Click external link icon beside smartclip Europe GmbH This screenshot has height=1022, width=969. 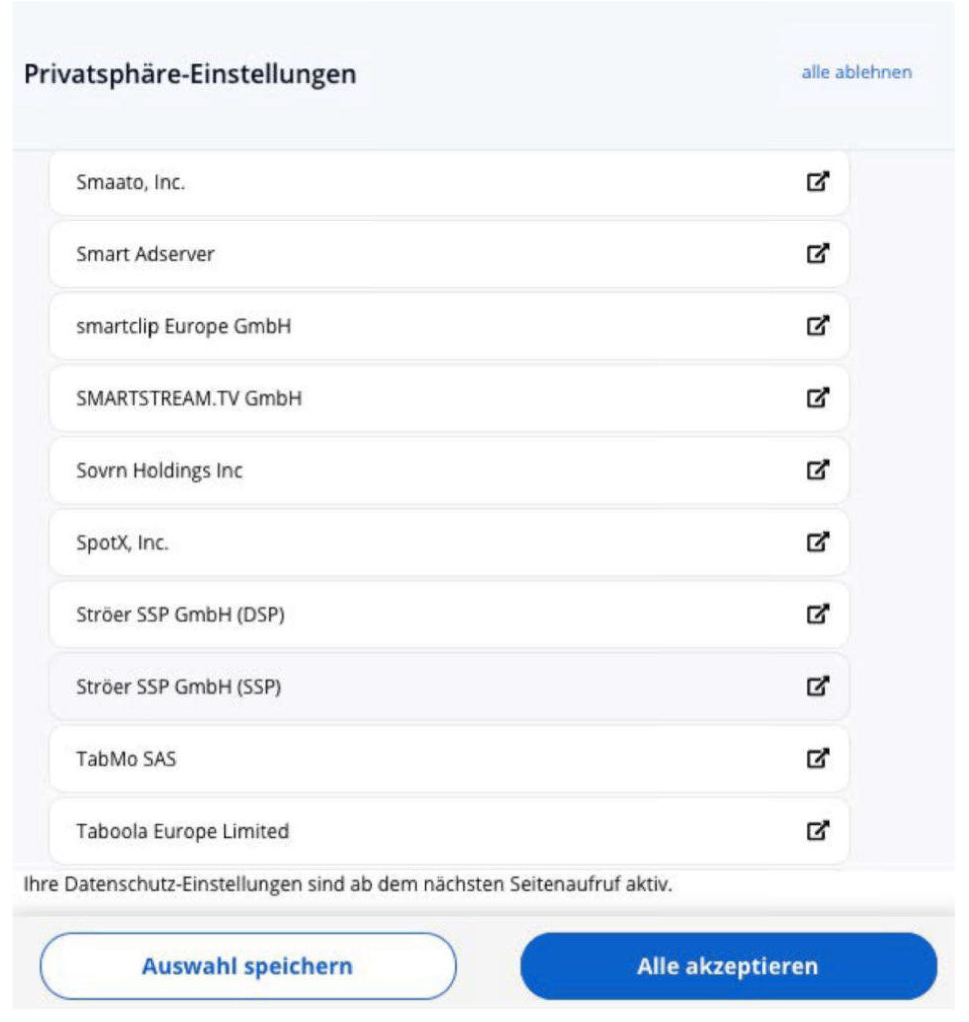(818, 326)
